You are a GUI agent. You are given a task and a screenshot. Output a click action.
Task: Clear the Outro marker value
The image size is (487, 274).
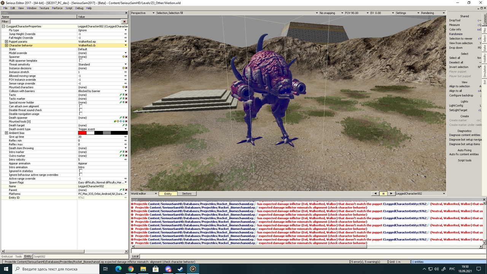pos(126,156)
